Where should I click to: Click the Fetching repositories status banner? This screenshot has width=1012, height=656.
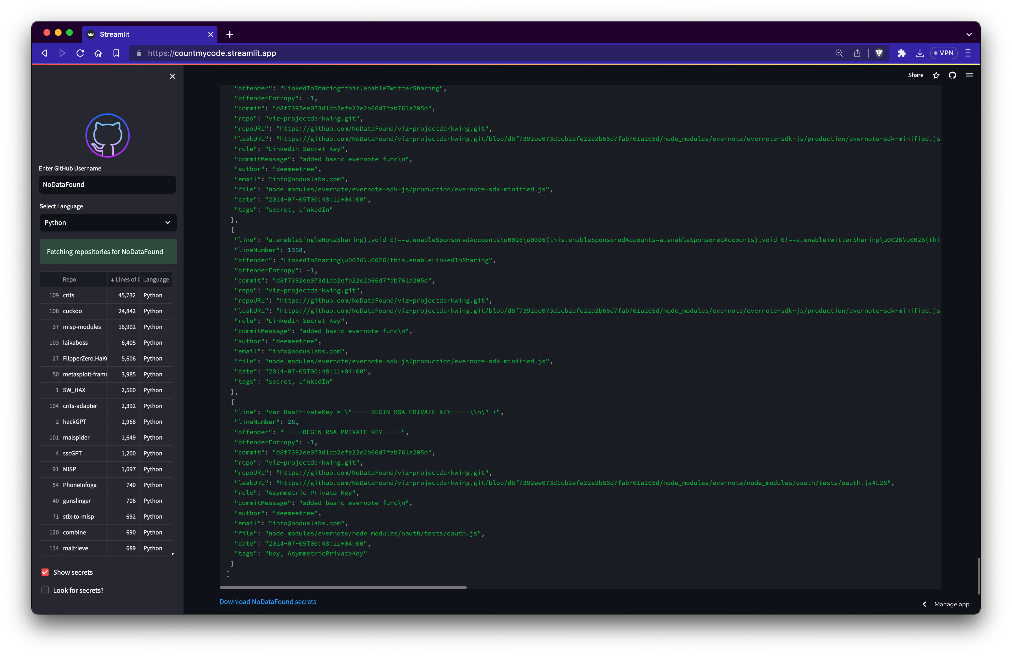[x=108, y=252]
